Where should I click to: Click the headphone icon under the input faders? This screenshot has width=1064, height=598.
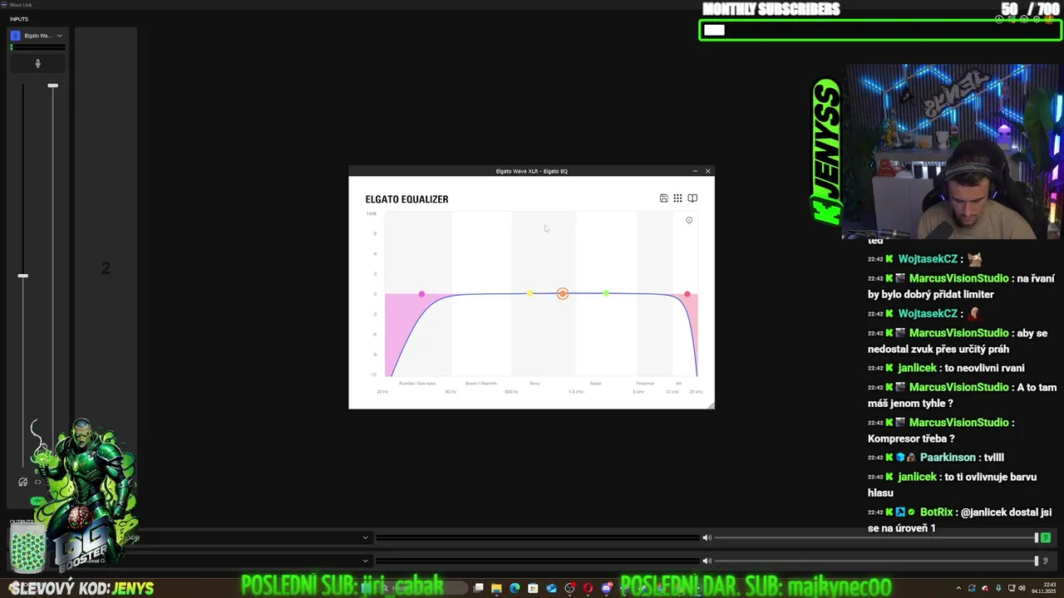(x=23, y=482)
